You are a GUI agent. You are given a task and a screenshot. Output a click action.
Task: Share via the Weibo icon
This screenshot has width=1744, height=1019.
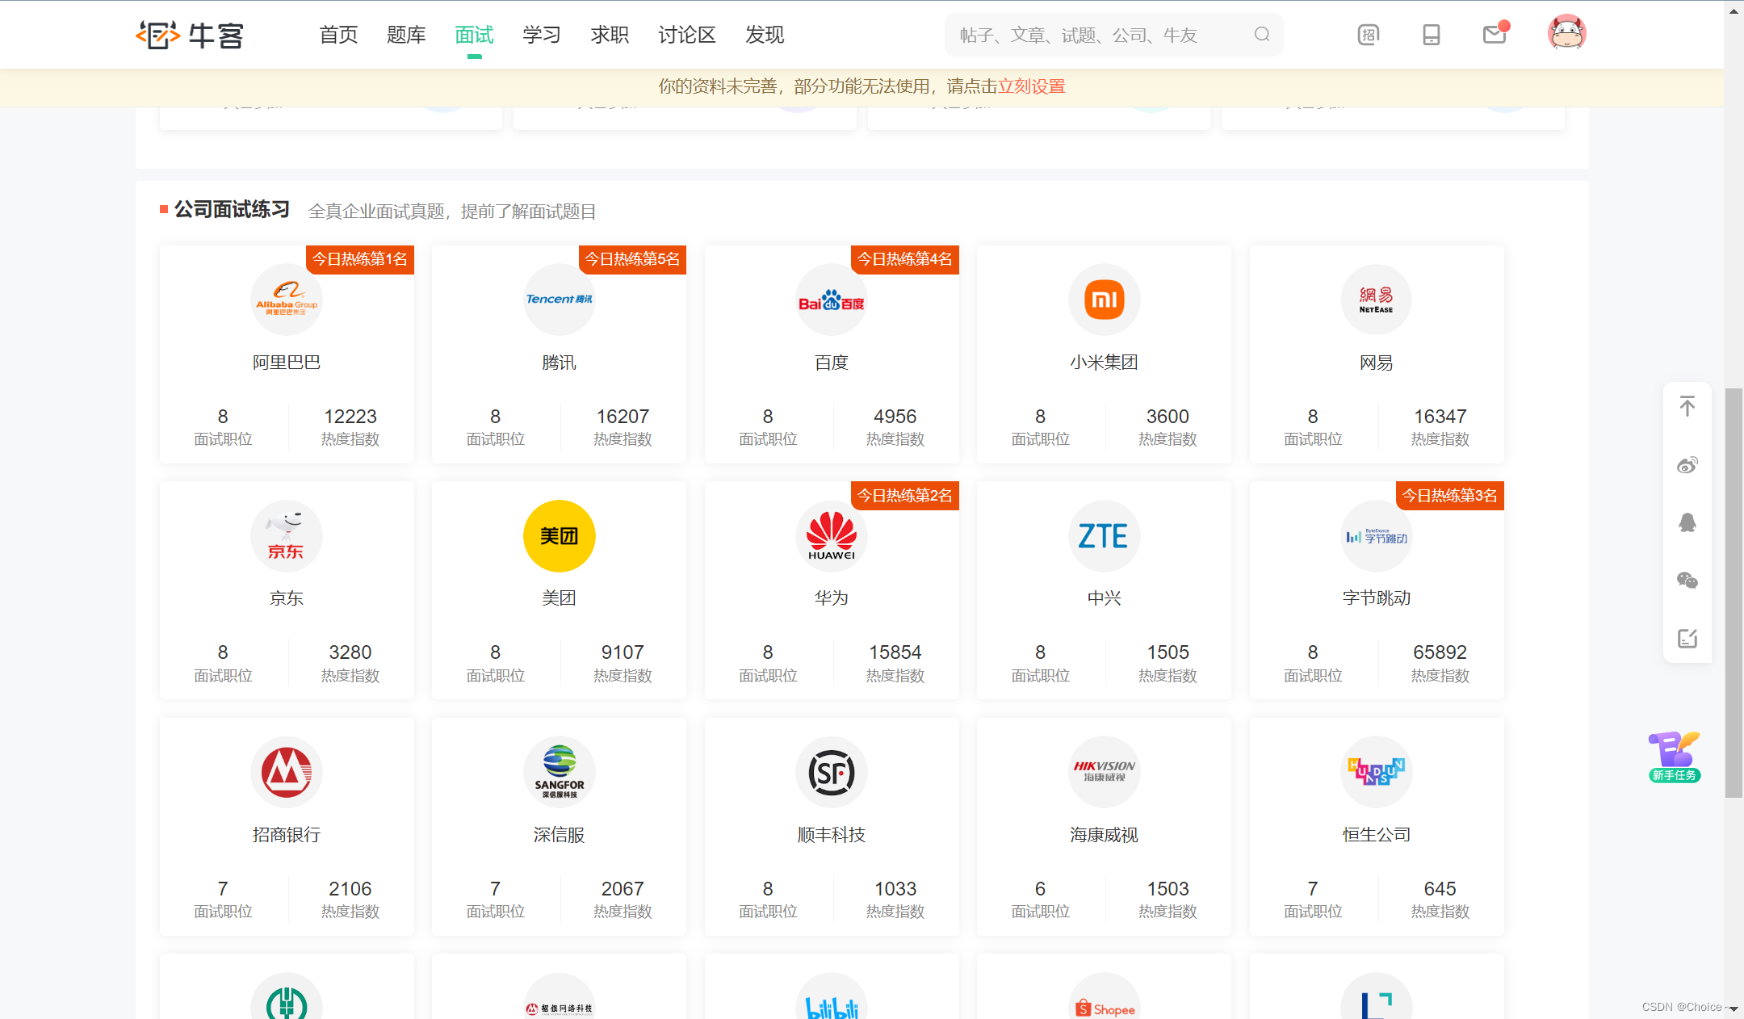point(1687,464)
